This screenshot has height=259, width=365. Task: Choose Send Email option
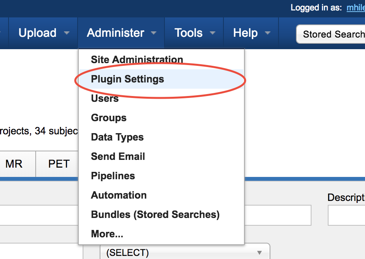[118, 156]
